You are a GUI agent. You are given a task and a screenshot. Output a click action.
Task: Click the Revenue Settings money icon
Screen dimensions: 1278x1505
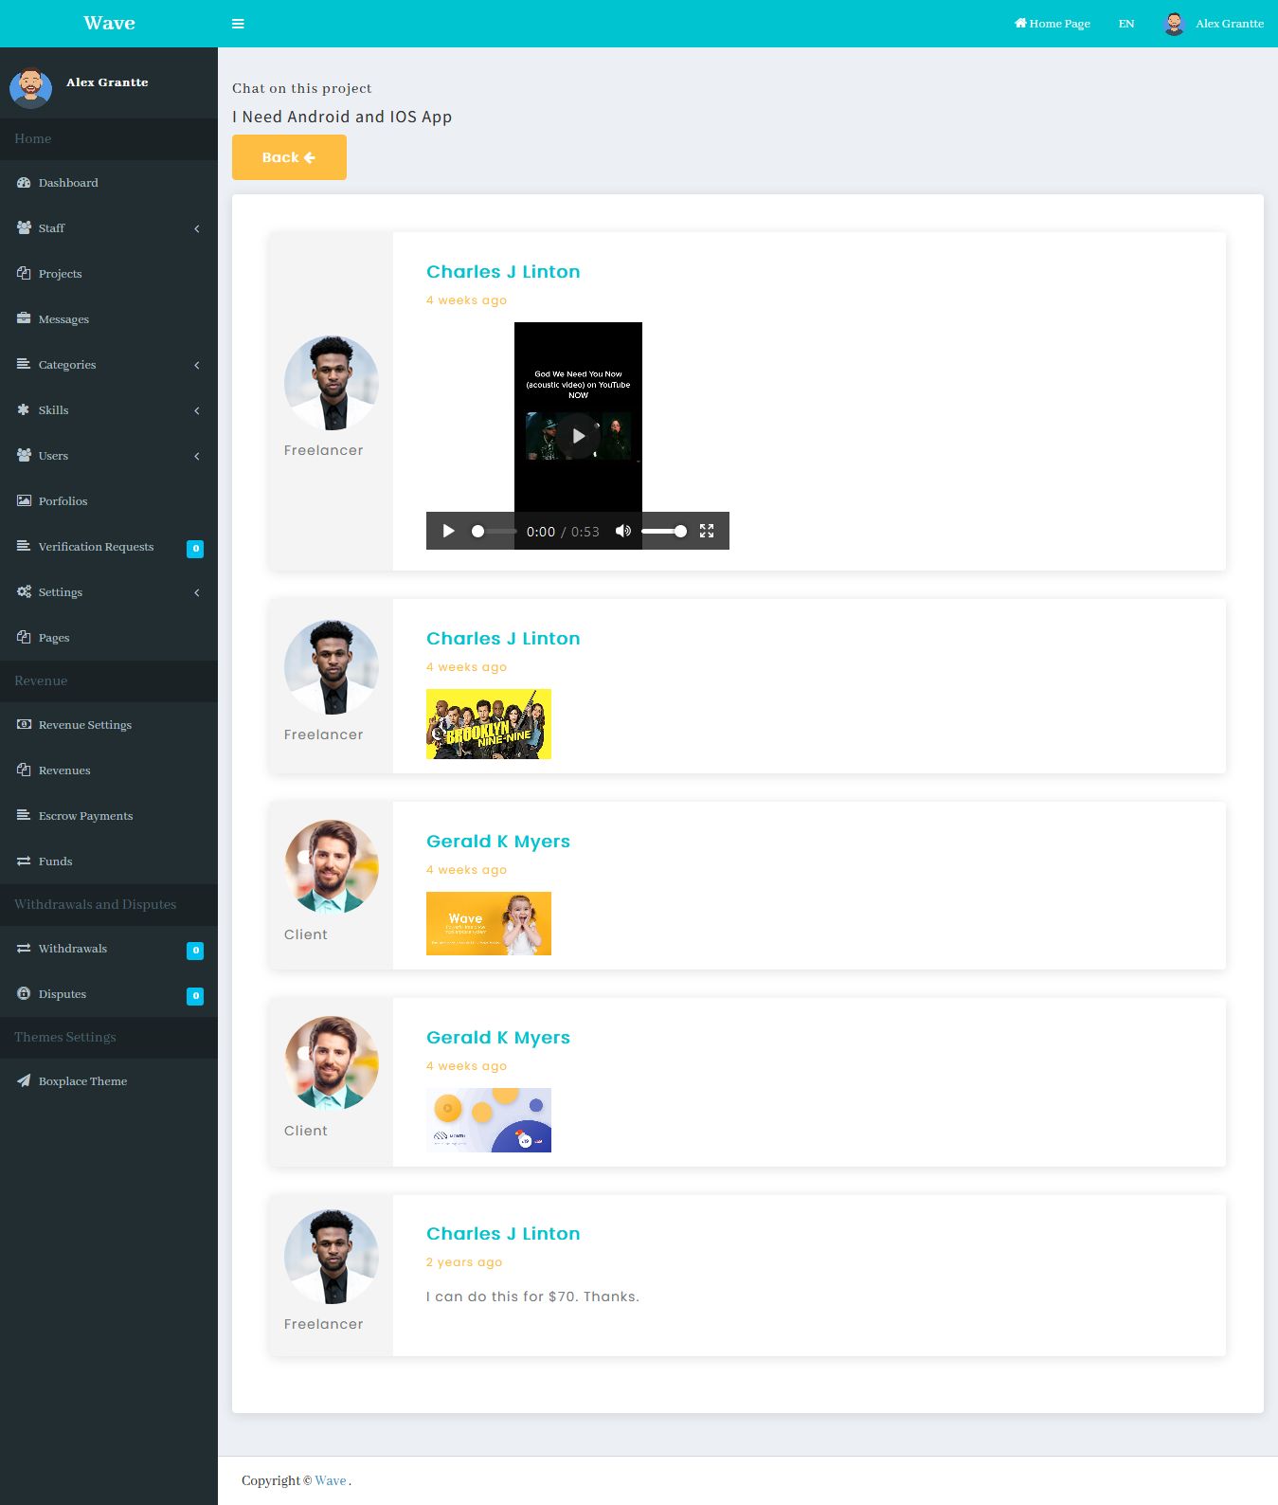tap(24, 725)
